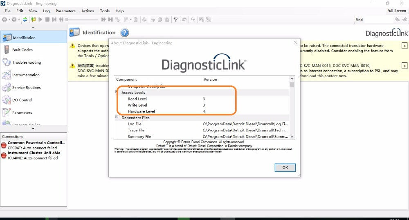Select Common Powertrain Controller connection entry
Viewport: 409px width, 220px height.
point(34,145)
